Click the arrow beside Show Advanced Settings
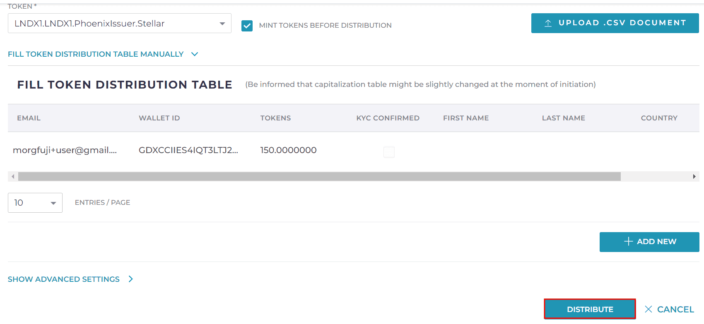This screenshot has width=704, height=324. point(131,279)
